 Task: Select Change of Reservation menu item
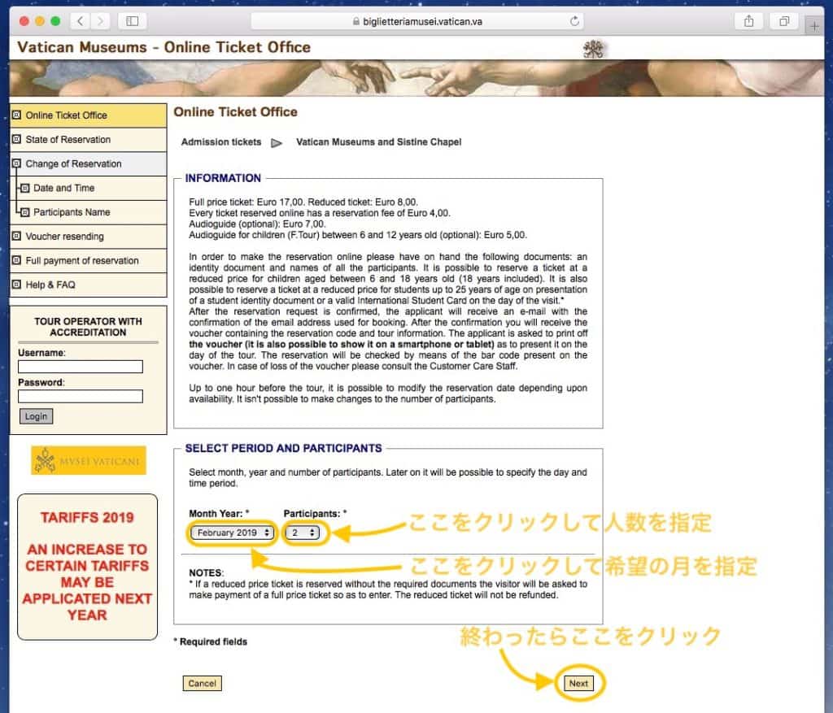(x=88, y=164)
